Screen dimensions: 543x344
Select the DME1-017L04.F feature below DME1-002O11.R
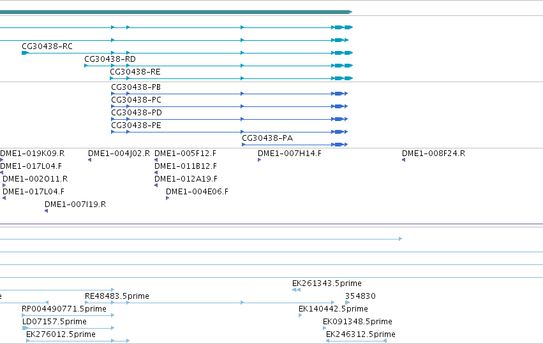(x=33, y=192)
